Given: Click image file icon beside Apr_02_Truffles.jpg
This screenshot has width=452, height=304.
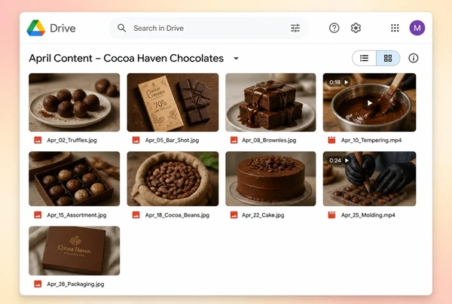Looking at the screenshot, I should 38,140.
